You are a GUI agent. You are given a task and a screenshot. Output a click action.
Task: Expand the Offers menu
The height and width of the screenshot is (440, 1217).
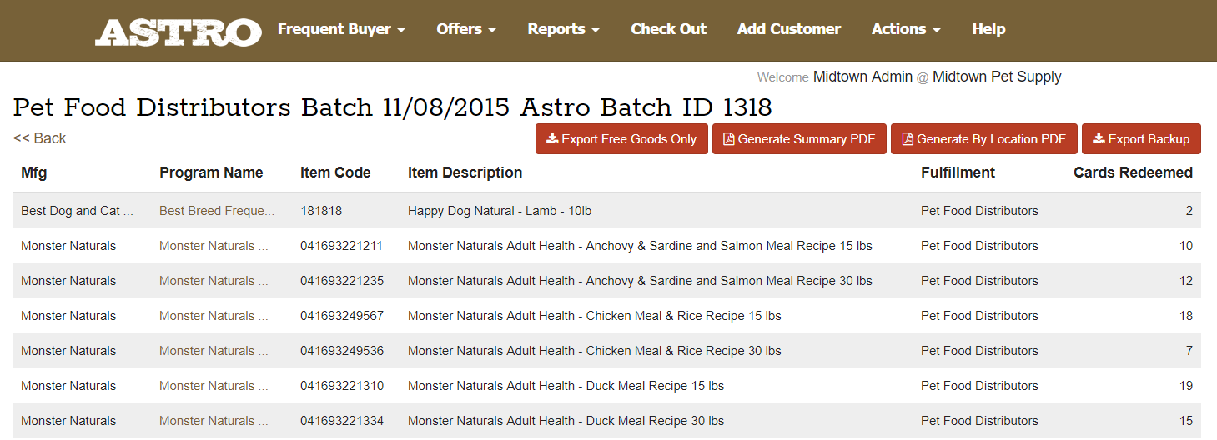466,29
